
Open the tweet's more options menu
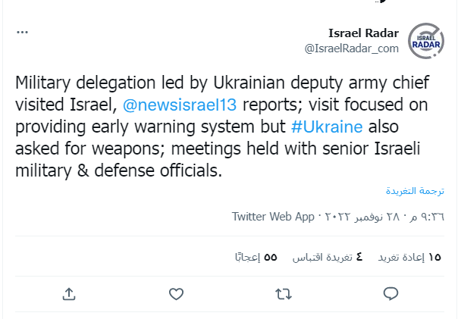pyautogui.click(x=22, y=33)
